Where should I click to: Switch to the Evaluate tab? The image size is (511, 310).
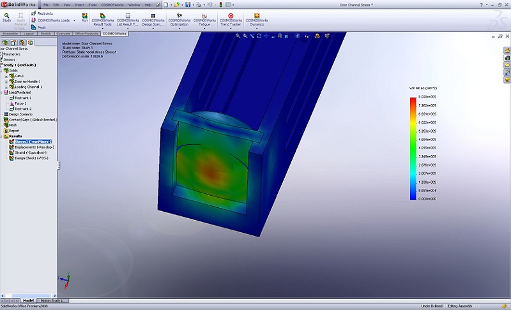point(64,33)
